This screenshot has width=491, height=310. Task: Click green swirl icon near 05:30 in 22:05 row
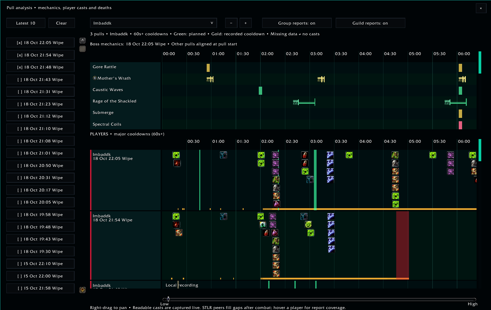coord(433,155)
